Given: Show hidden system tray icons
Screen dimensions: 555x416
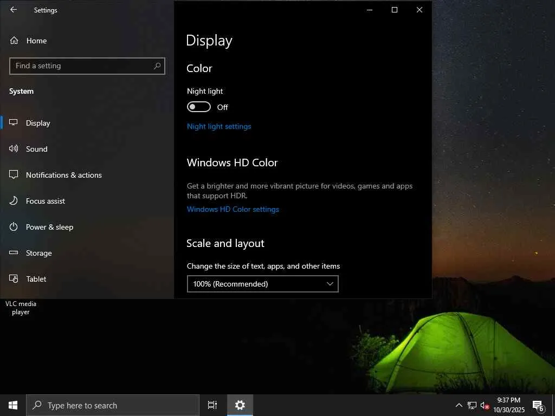Looking at the screenshot, I should (459, 405).
